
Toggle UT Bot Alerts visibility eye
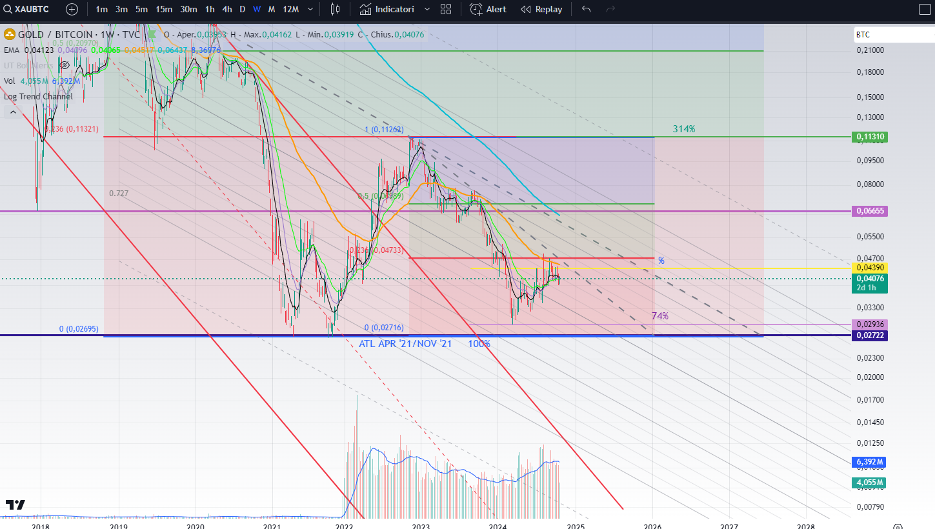pyautogui.click(x=65, y=65)
